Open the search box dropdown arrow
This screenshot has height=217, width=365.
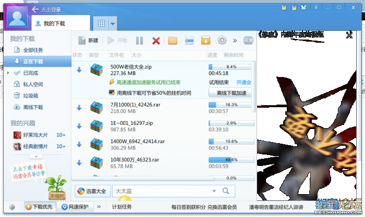tap(214, 191)
